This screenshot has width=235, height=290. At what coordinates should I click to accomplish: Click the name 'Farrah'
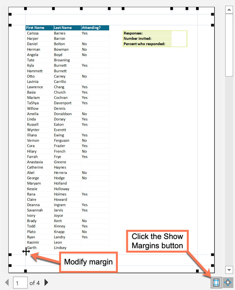click(x=32, y=157)
